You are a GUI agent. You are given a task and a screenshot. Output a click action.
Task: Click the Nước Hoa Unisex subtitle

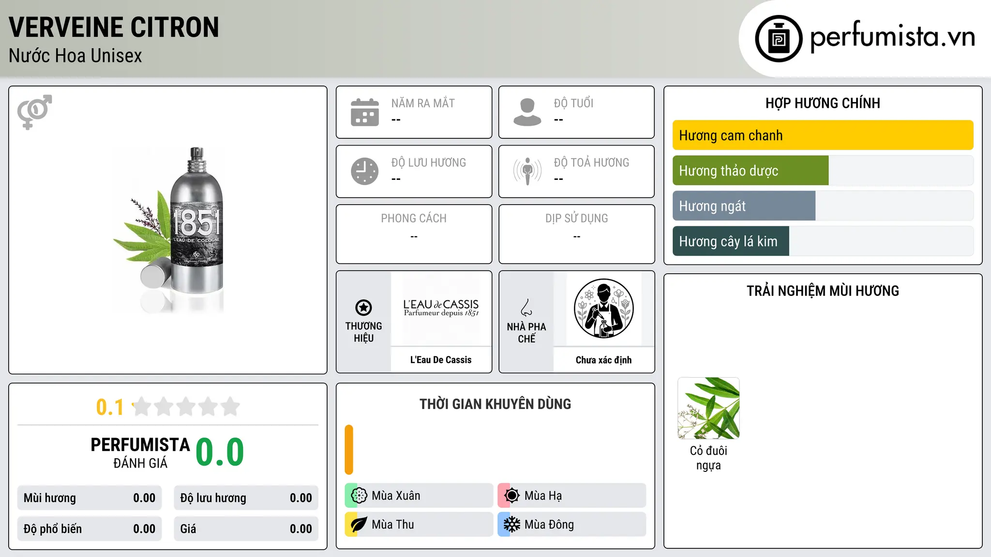[x=75, y=56]
